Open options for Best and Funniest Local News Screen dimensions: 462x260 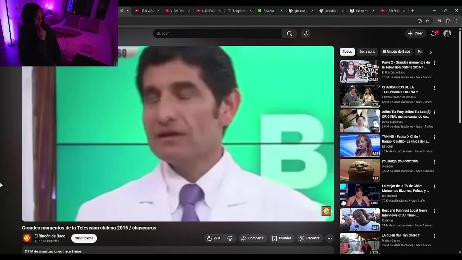click(435, 211)
